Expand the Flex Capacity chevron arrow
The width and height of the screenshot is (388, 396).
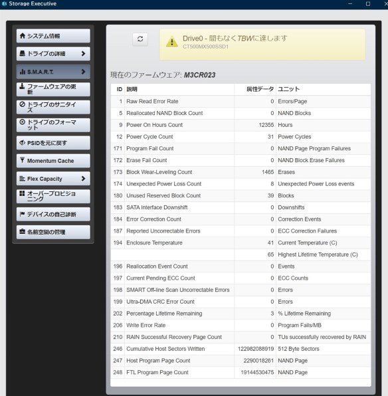coord(83,179)
